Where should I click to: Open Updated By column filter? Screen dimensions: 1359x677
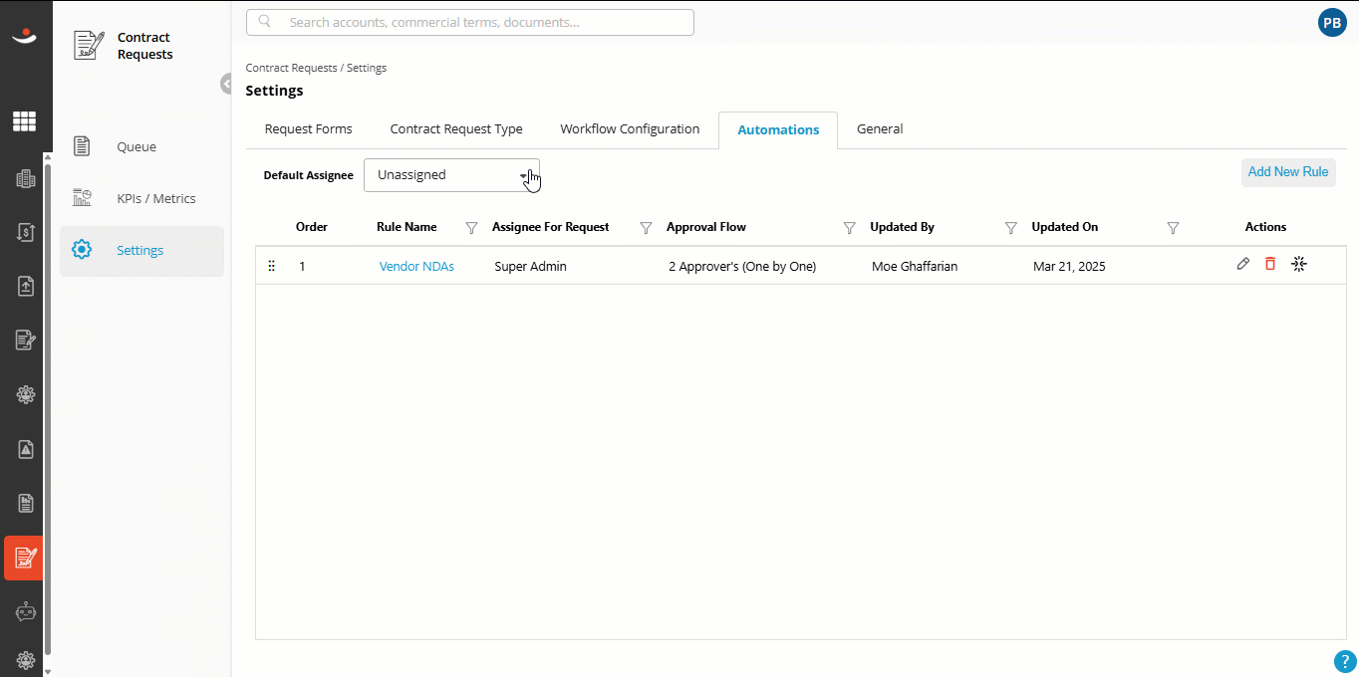(1011, 228)
